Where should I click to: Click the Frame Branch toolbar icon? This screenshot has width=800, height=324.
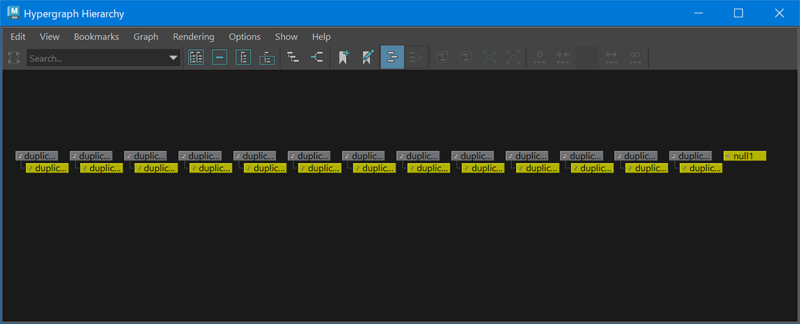pos(267,57)
